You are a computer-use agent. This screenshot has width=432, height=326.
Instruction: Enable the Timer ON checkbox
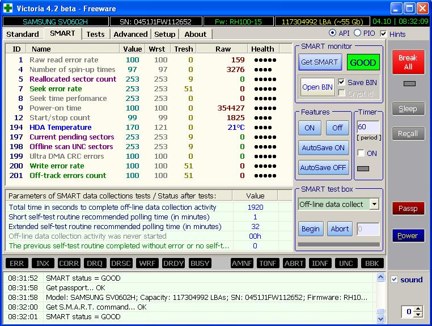point(361,153)
